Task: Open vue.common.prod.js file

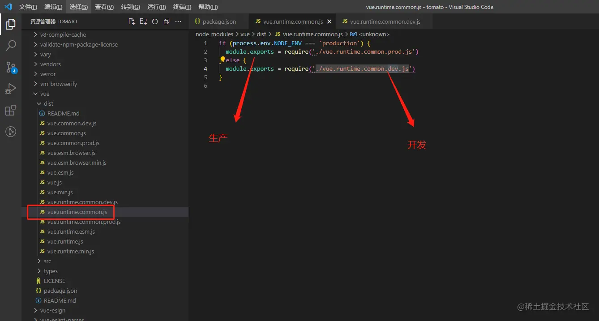Action: (73, 143)
